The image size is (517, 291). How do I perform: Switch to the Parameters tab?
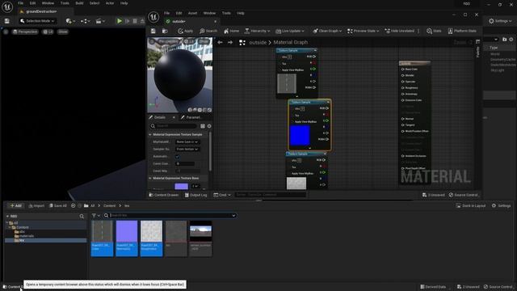tap(193, 117)
